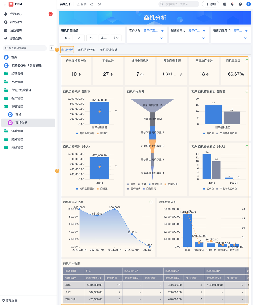This screenshot has height=305, width=253.
Task: Open 客户名称 condition dropdown 等于任意
Action: coord(154,31)
